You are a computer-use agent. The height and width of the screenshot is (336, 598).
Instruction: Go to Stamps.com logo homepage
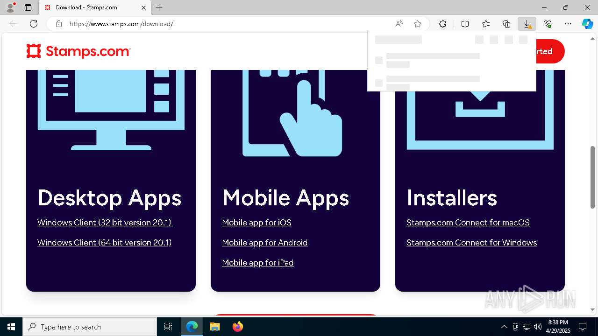tap(78, 51)
